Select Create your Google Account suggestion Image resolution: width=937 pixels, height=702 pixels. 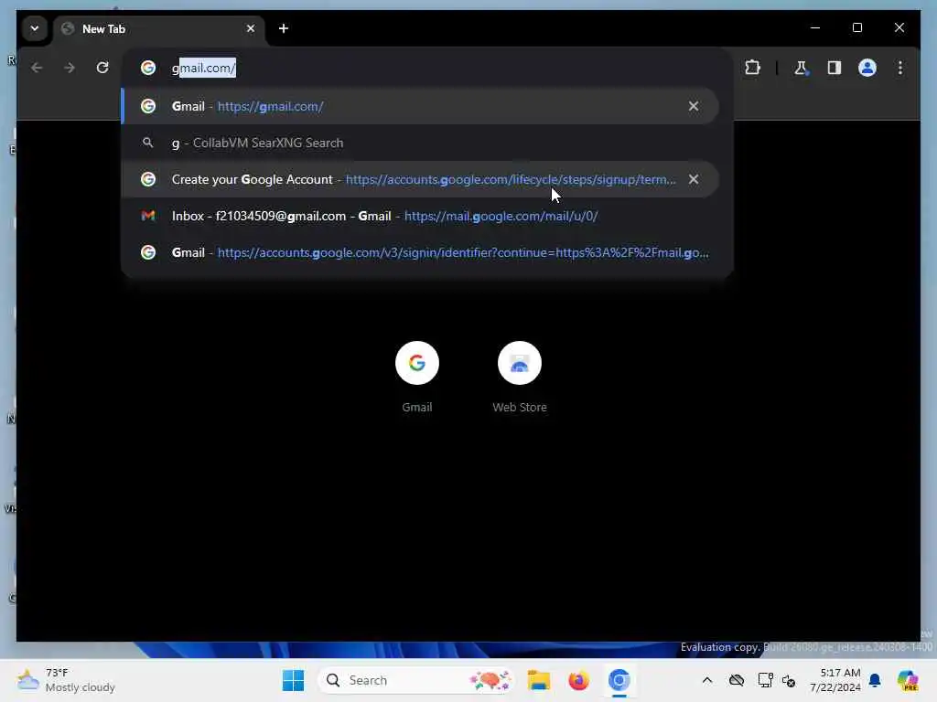tap(419, 179)
